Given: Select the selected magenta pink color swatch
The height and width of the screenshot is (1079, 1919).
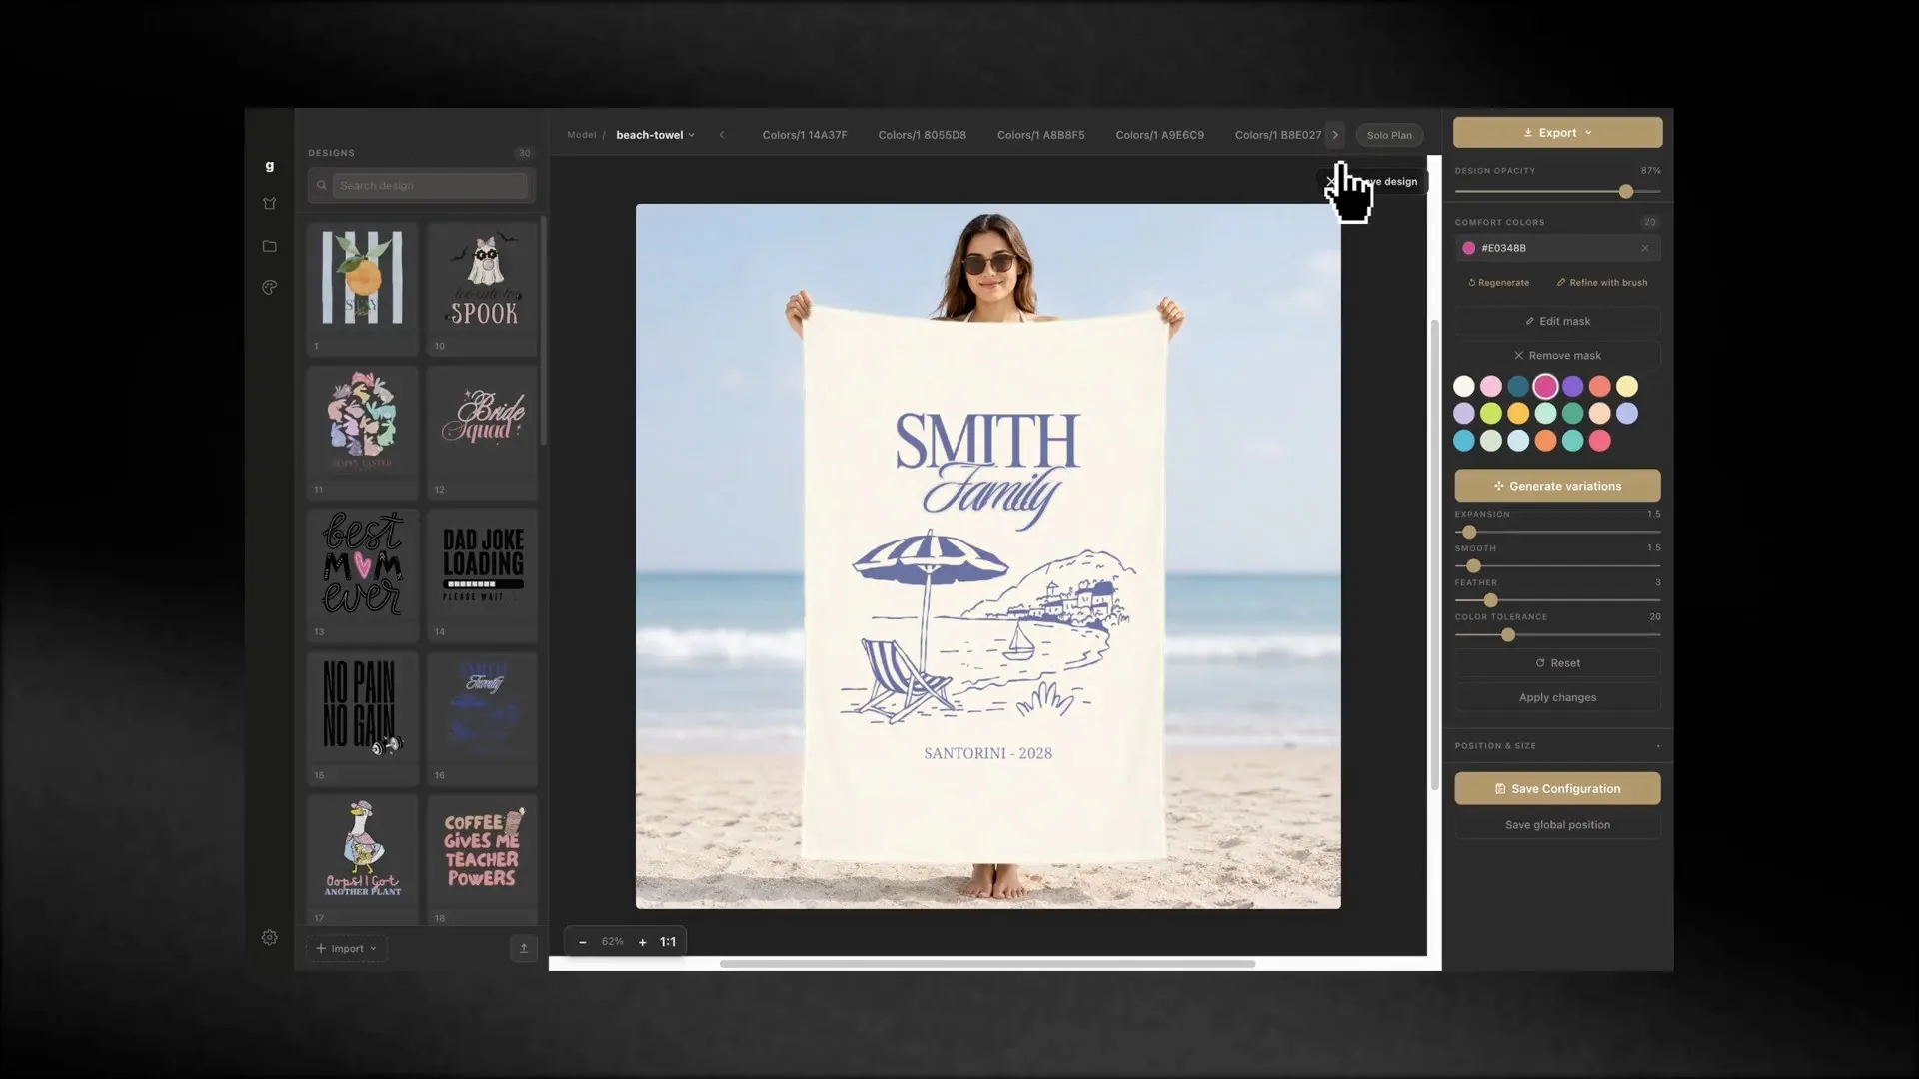Looking at the screenshot, I should [1545, 386].
